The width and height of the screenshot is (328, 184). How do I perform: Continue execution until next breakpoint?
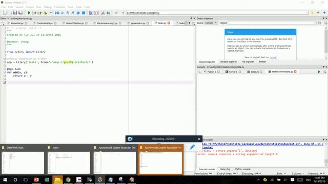78,13
